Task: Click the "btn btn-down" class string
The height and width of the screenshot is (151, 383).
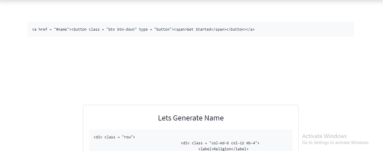Action: 121,29
